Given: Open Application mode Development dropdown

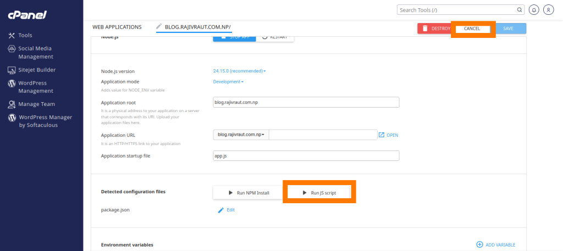Looking at the screenshot, I should (228, 82).
